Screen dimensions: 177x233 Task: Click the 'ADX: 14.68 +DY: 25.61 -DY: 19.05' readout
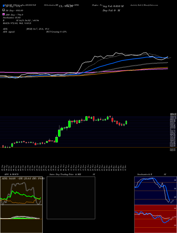pyautogui.click(x=23, y=178)
